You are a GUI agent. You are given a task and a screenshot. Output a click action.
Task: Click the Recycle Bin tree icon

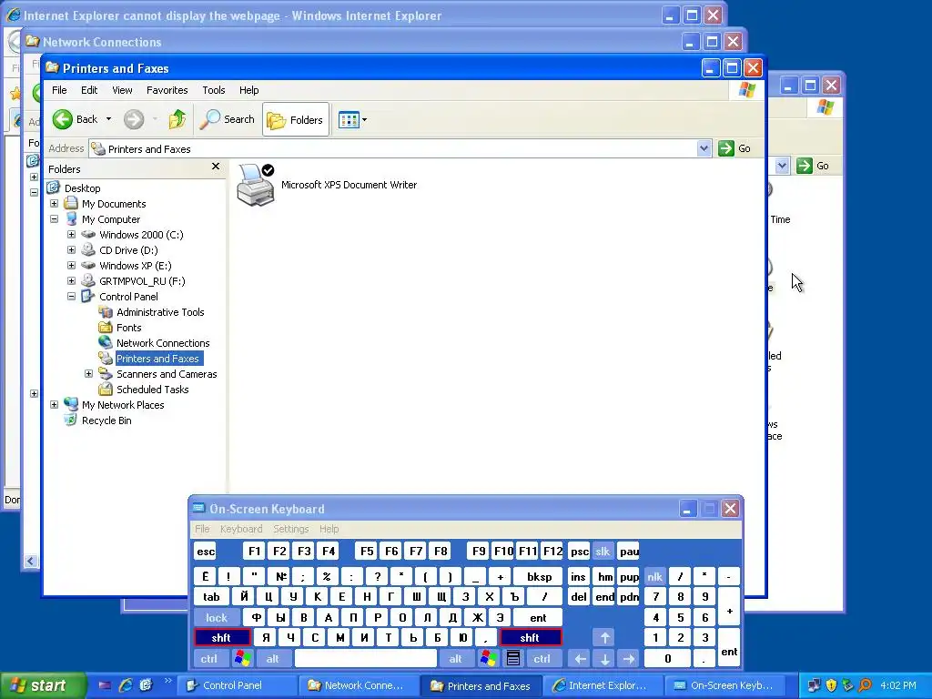(71, 420)
